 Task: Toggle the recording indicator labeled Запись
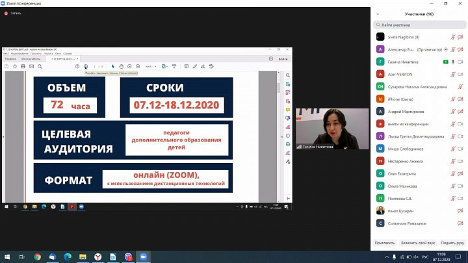coord(11,14)
